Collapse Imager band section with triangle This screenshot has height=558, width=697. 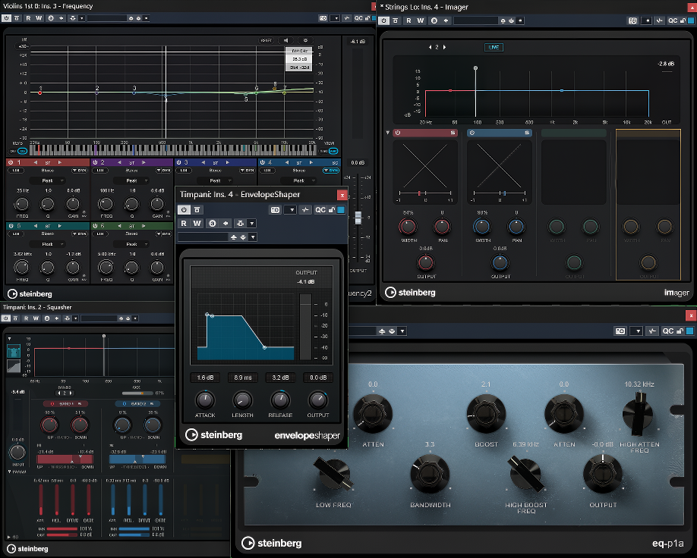[x=388, y=133]
